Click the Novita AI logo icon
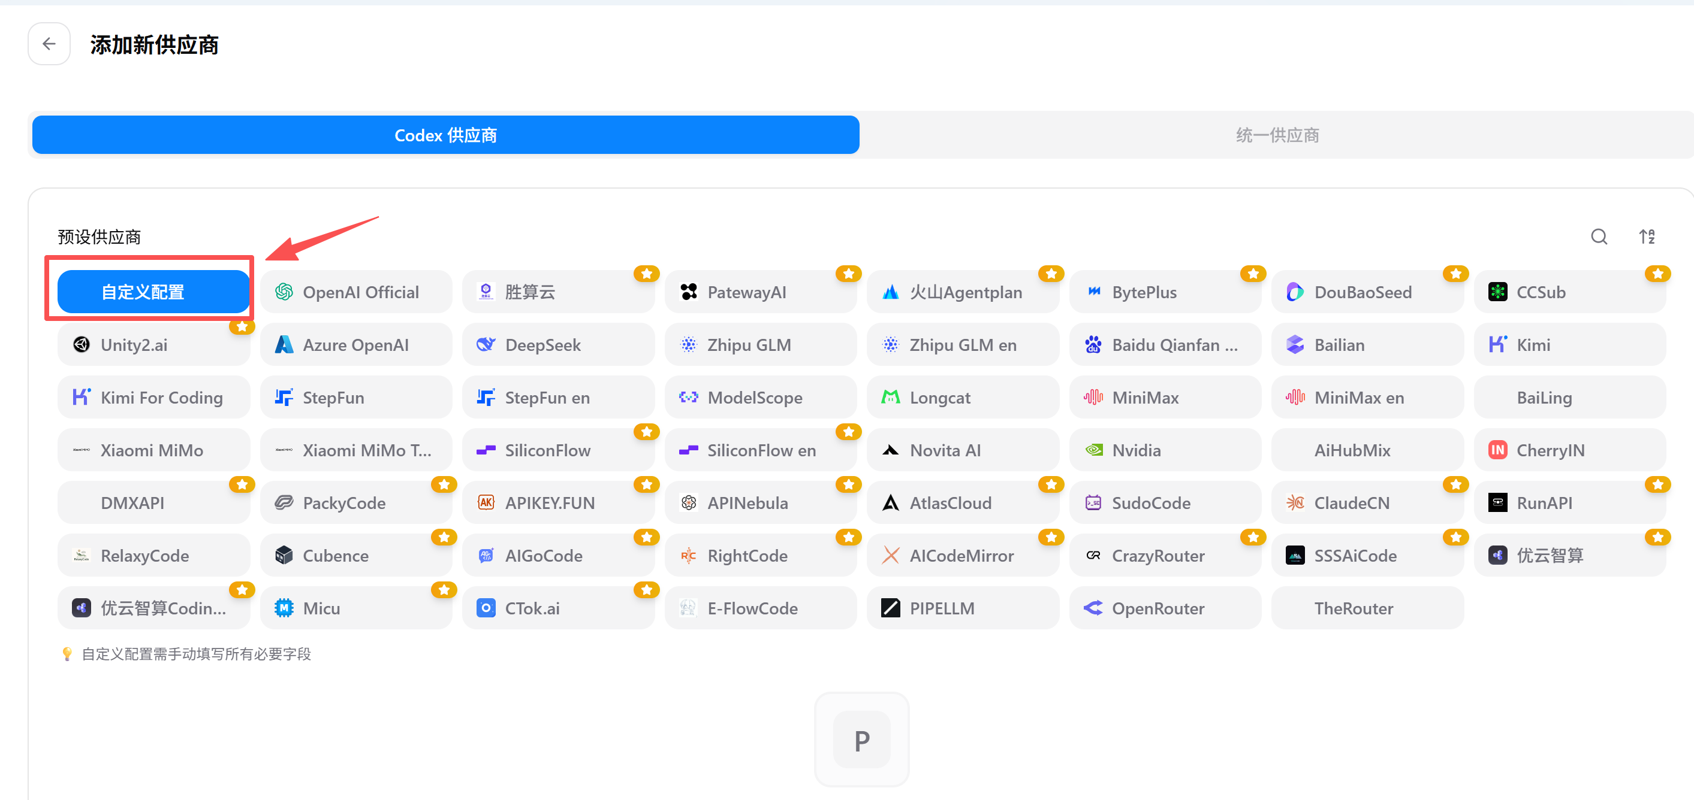The width and height of the screenshot is (1694, 800). pos(890,450)
